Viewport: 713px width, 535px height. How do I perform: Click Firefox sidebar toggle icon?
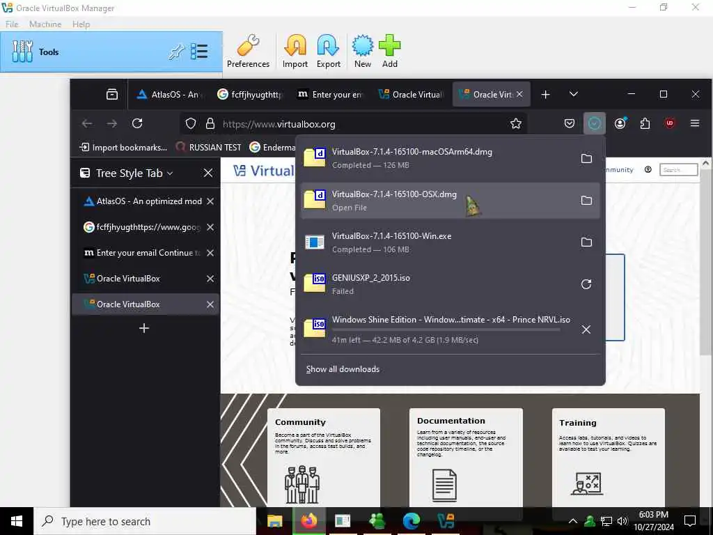click(x=112, y=94)
